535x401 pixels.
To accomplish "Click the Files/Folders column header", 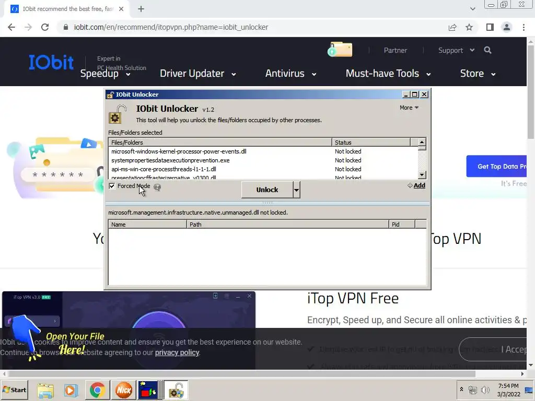I will tap(220, 142).
